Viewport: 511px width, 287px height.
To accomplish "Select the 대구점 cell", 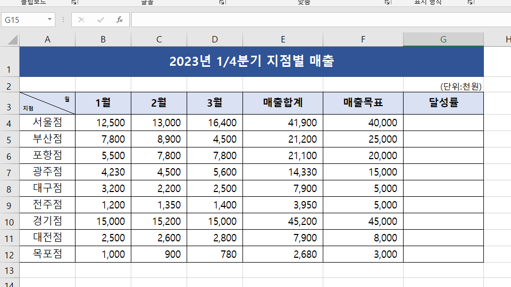I will point(47,188).
